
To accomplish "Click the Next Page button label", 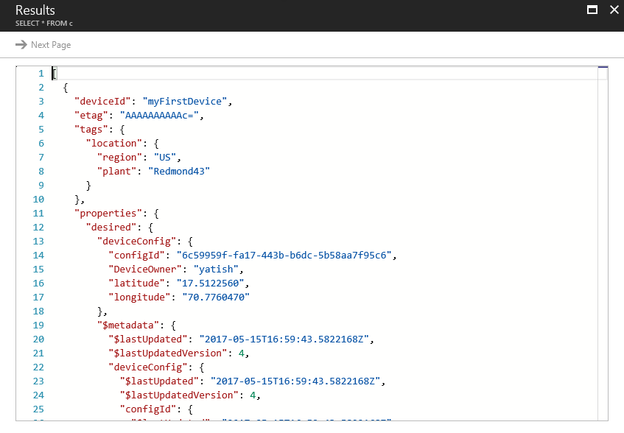I will tap(51, 45).
